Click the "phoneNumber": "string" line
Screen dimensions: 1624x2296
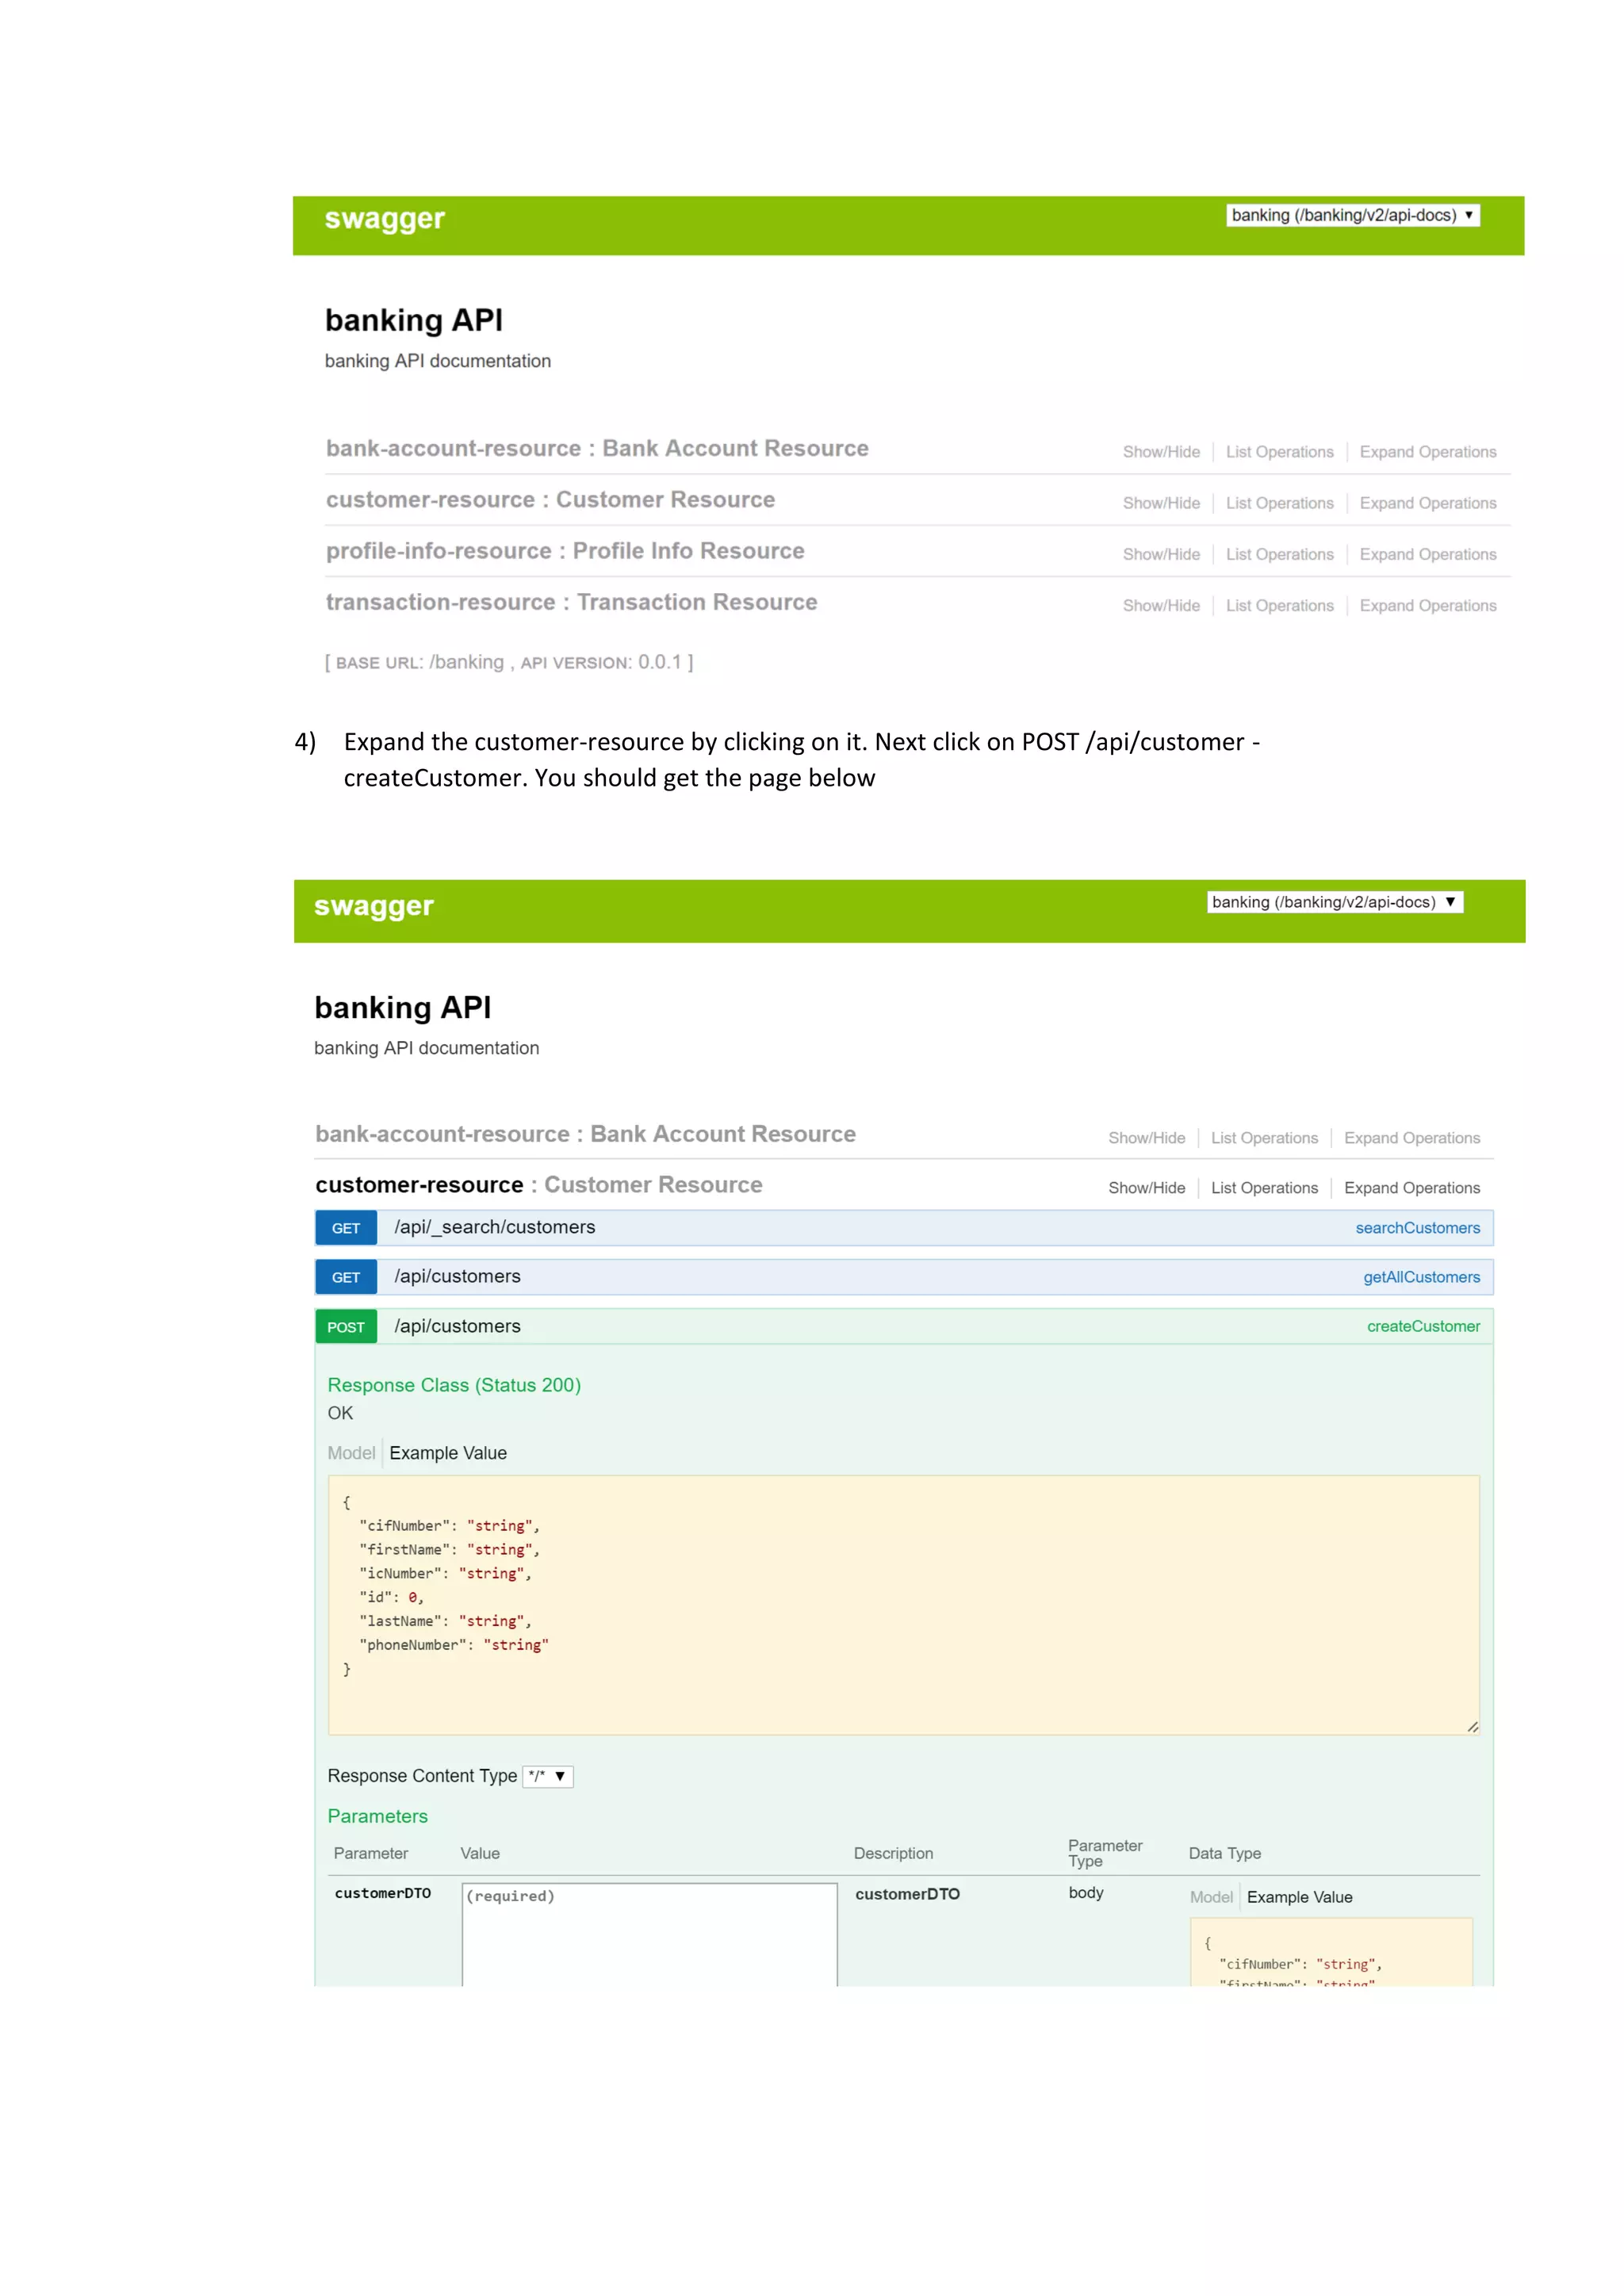[454, 1645]
